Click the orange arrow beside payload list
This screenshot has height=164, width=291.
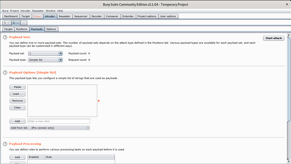[x=99, y=101]
